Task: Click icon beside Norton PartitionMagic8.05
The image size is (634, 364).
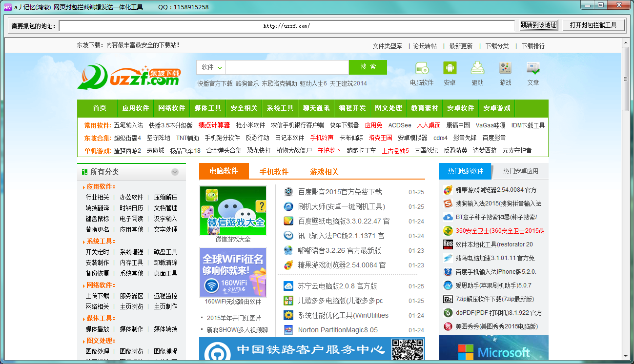Action: point(288,330)
